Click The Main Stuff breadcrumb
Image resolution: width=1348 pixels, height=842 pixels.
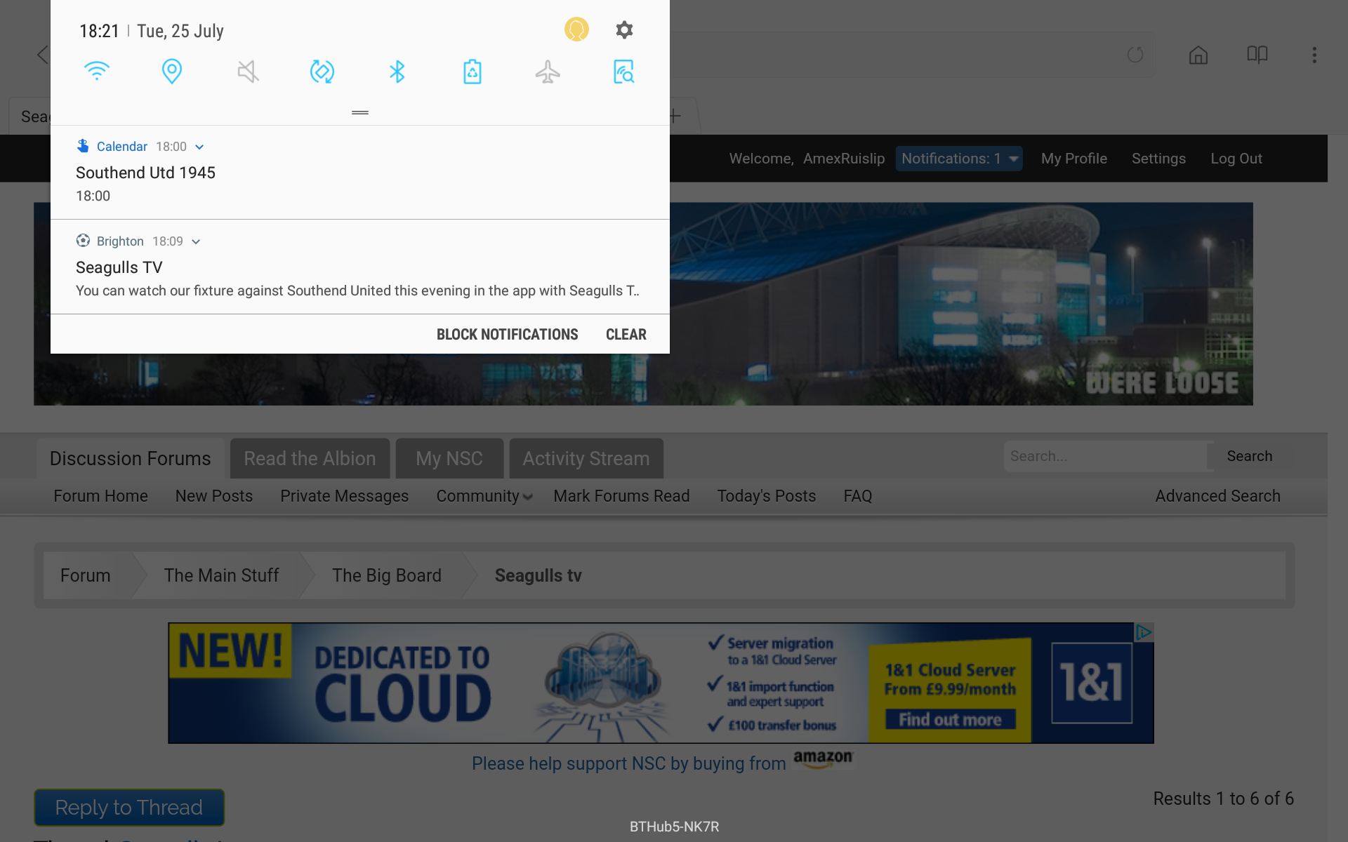click(221, 575)
